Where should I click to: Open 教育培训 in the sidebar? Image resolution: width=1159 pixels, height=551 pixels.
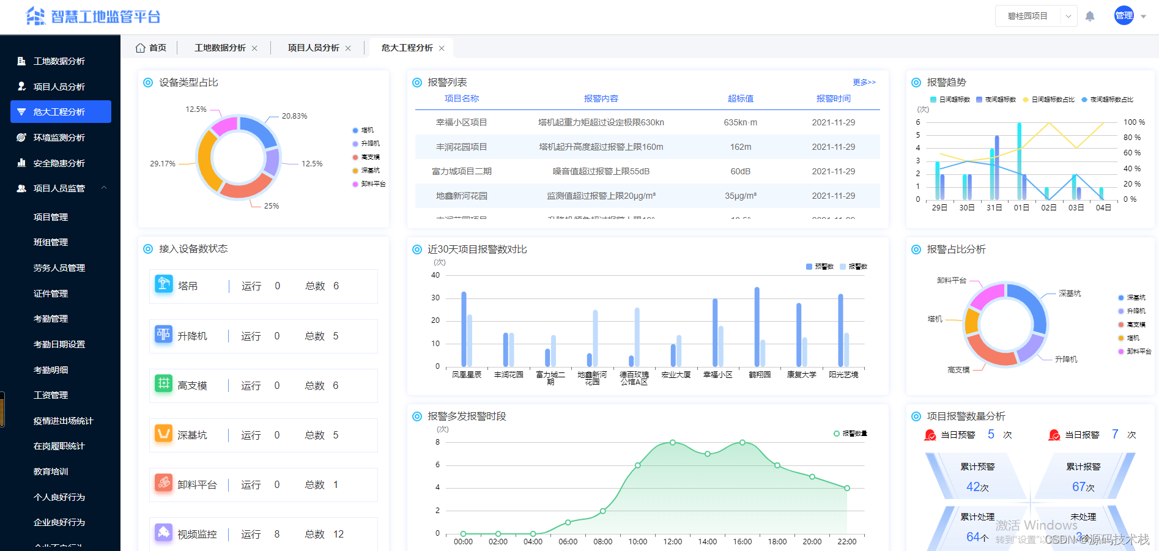pos(51,471)
